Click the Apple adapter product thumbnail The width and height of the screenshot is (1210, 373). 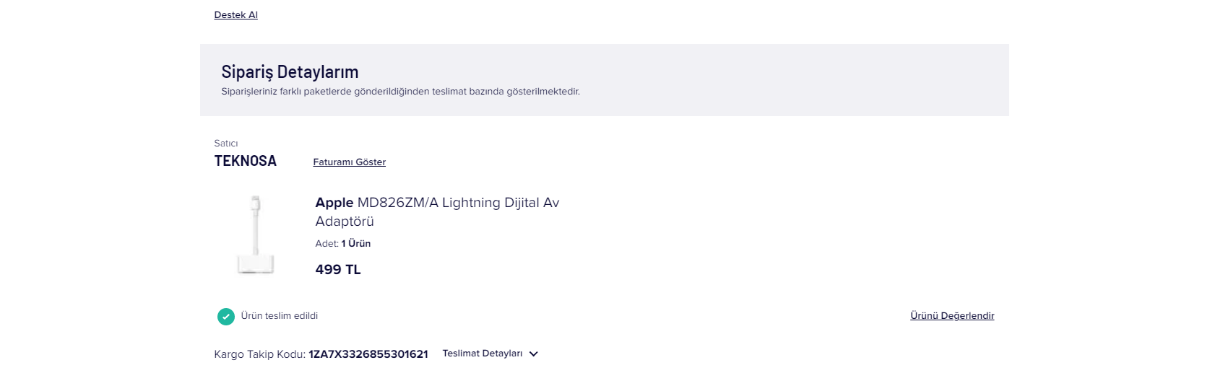pyautogui.click(x=256, y=234)
